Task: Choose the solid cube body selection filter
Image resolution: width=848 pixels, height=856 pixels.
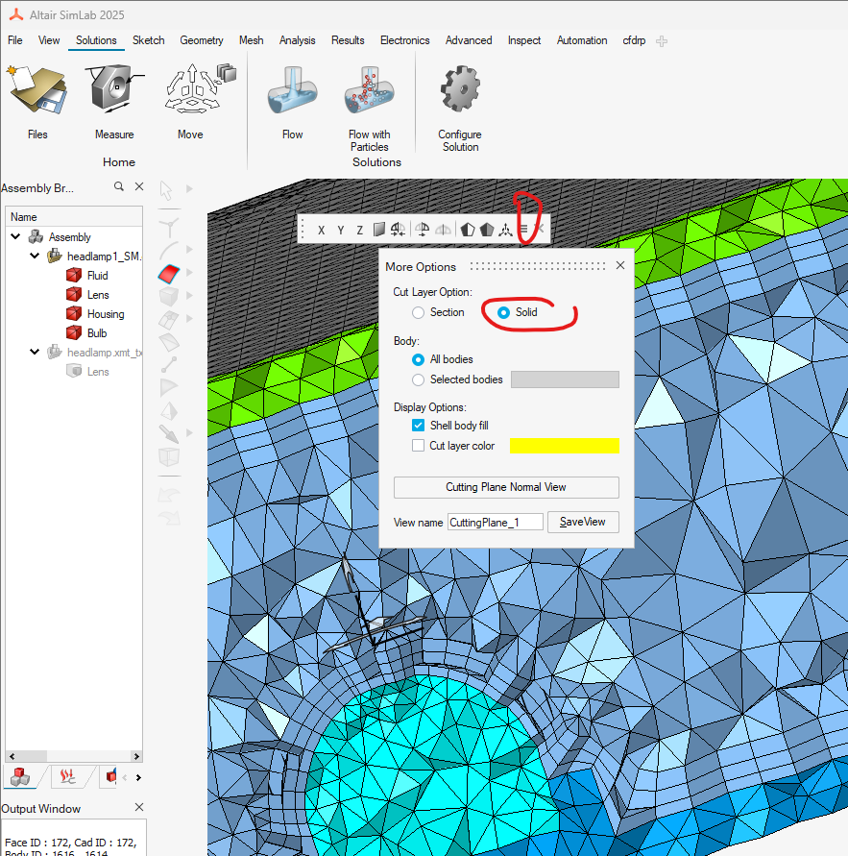Action: tap(169, 297)
